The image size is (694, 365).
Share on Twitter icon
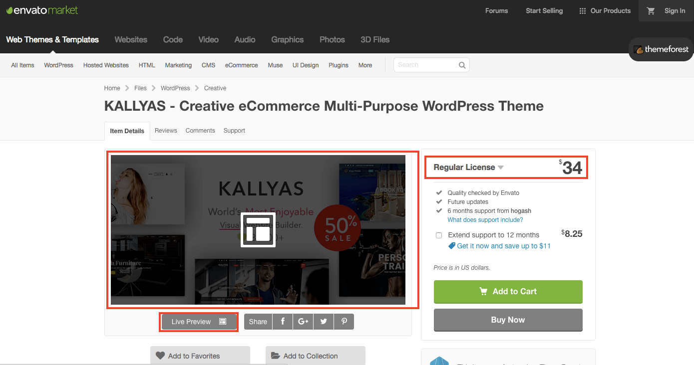(324, 322)
